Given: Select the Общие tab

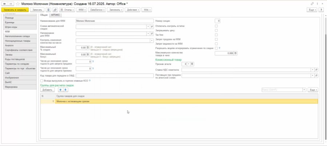Looking at the screenshot, I should point(44,15).
